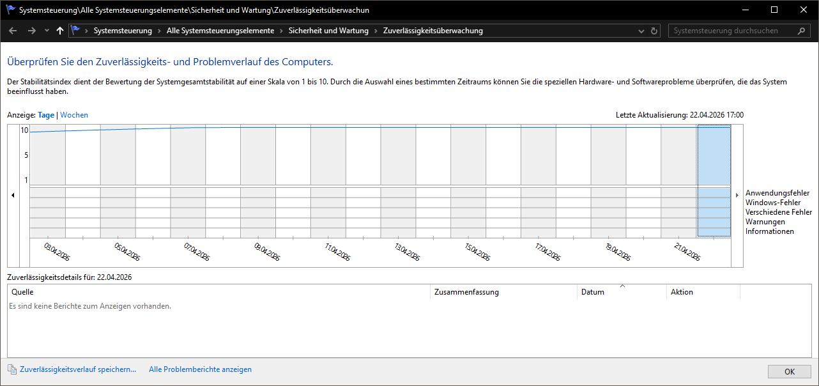Screen dimensions: 819x386
Task: Refresh the address bar view
Action: [x=654, y=31]
